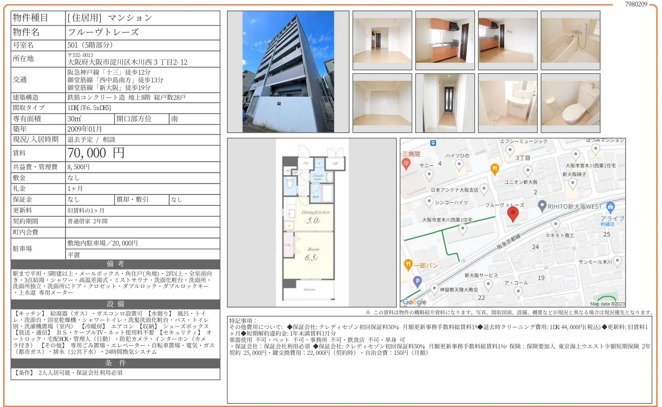
Task: Click the property name フルーヴトレーズ field
Action: (x=103, y=32)
